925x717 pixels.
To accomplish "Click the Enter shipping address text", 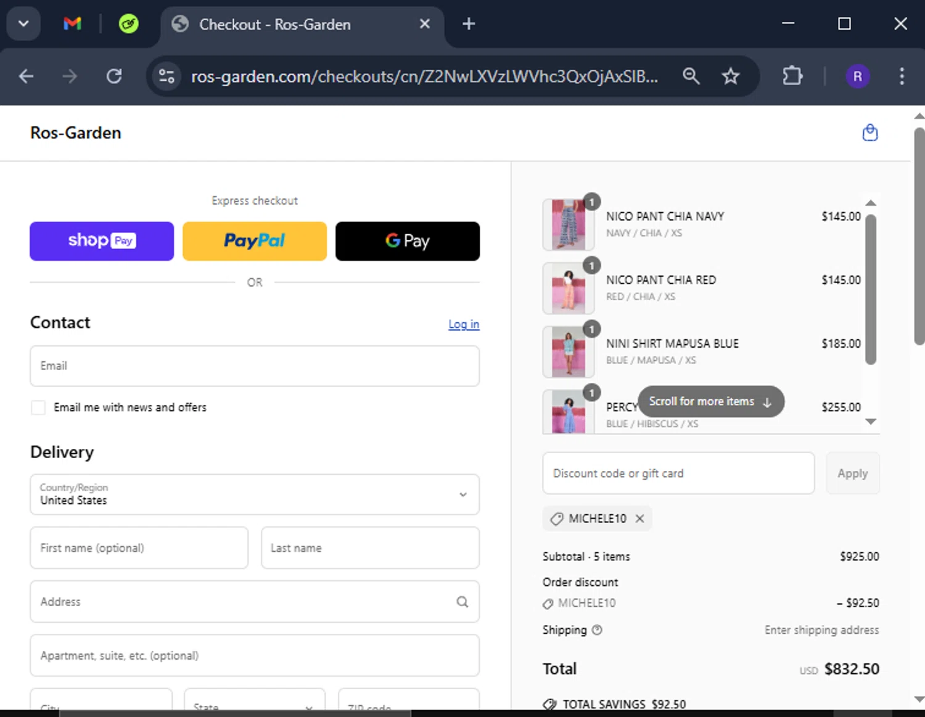I will coord(821,630).
